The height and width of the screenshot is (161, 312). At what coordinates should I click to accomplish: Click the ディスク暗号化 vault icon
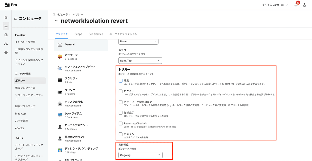pos(60,103)
